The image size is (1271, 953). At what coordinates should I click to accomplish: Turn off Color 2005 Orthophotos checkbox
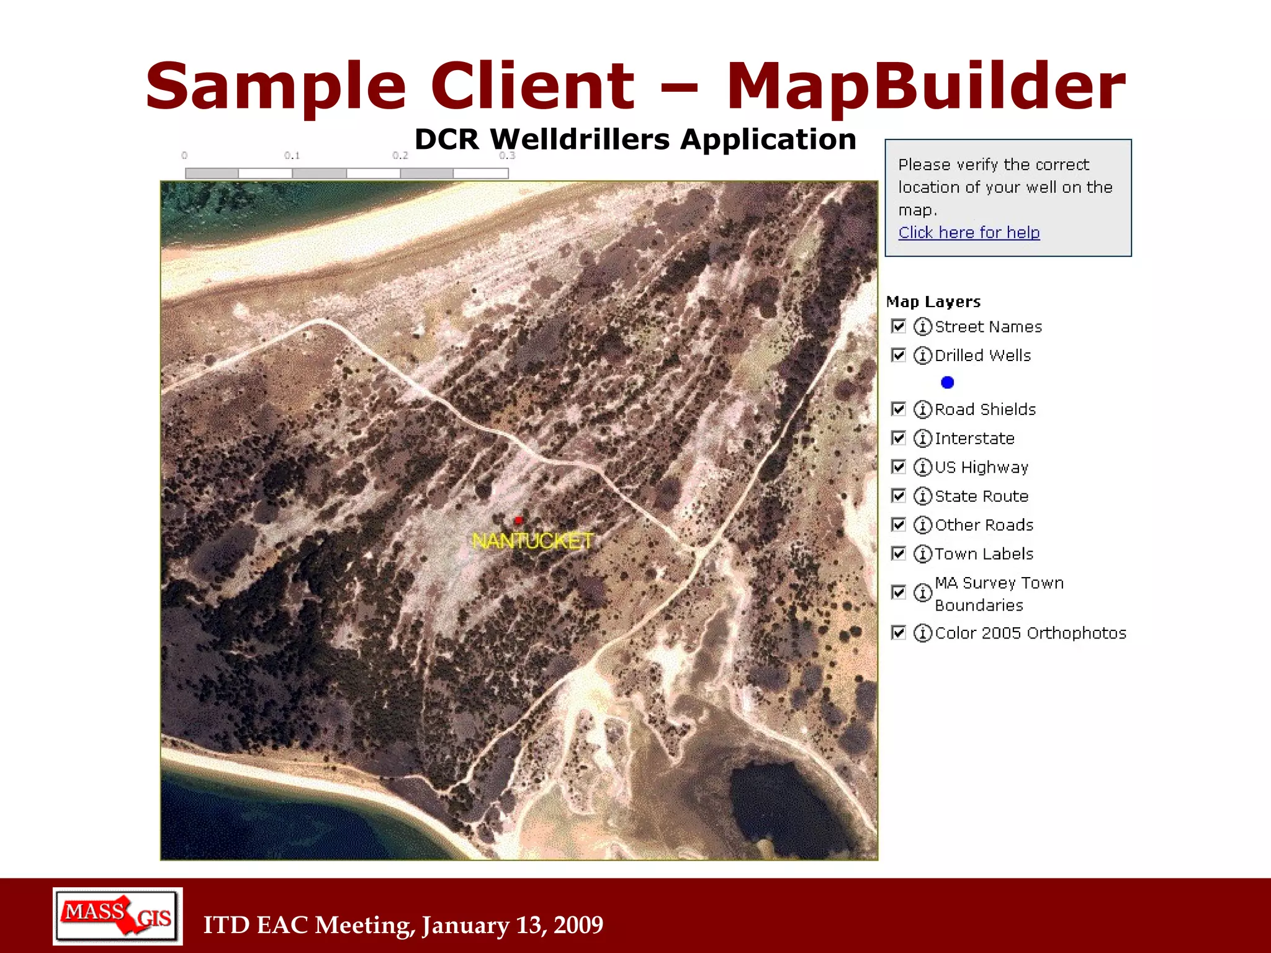click(898, 633)
